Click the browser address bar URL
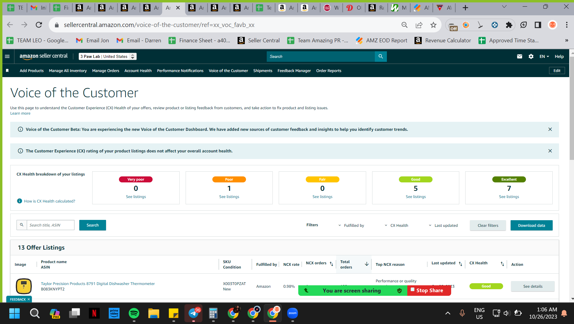 pyautogui.click(x=159, y=25)
